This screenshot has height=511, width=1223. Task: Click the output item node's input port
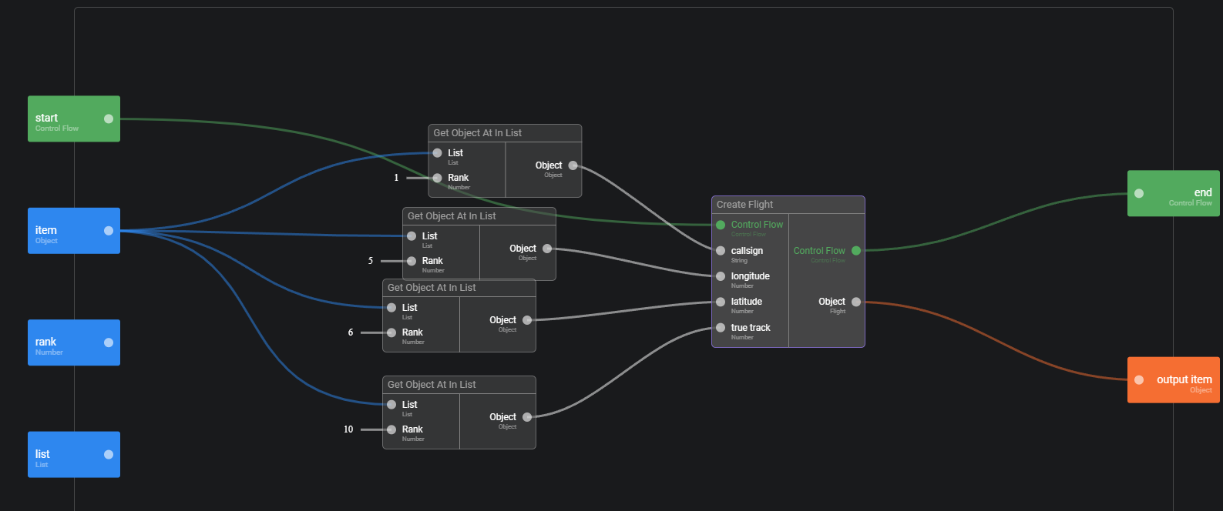pyautogui.click(x=1139, y=380)
